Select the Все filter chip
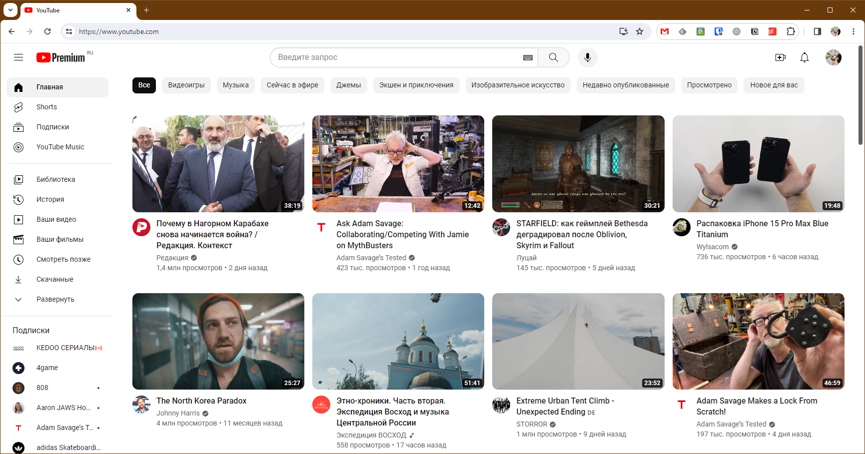 pyautogui.click(x=144, y=85)
